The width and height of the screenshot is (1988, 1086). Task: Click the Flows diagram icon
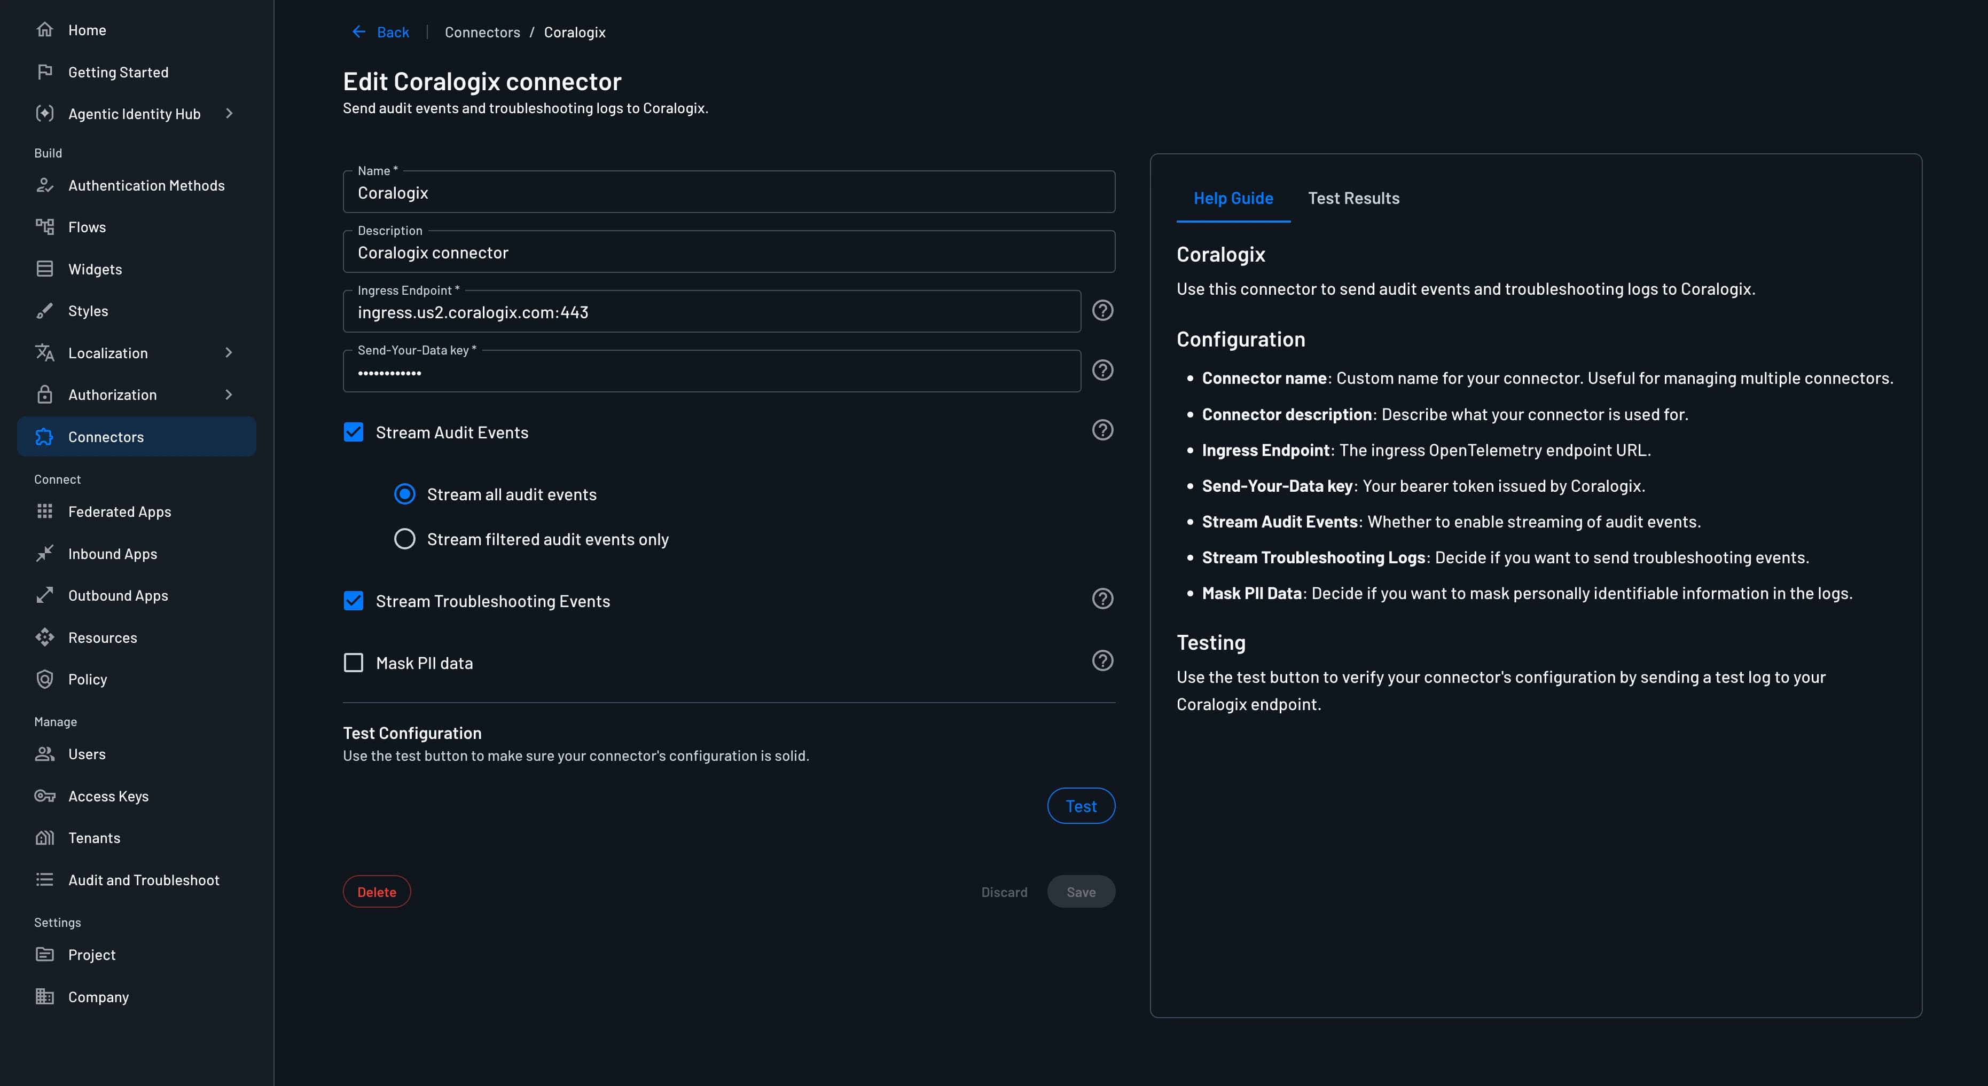click(x=45, y=227)
